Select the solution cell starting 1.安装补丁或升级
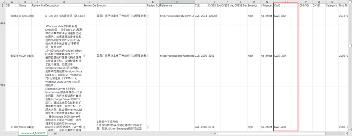 click(x=121, y=109)
